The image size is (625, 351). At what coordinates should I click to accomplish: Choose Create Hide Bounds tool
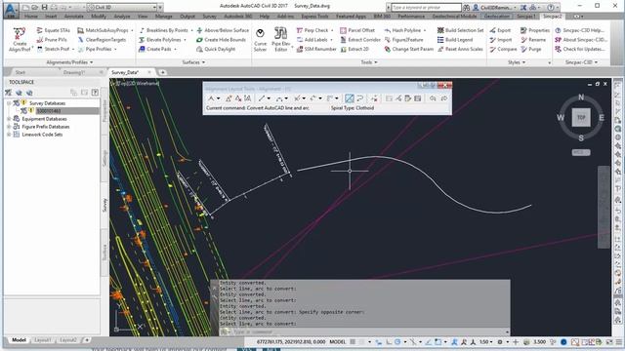pos(222,40)
